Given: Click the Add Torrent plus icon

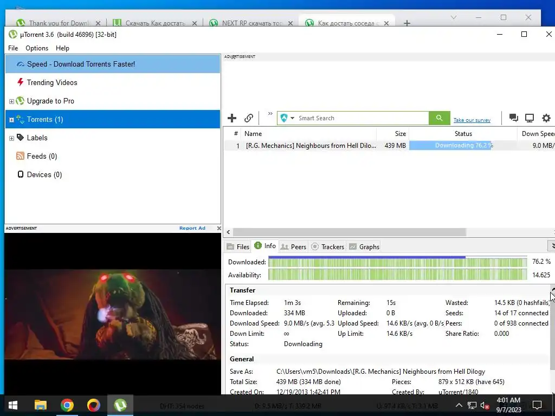Looking at the screenshot, I should tap(232, 118).
